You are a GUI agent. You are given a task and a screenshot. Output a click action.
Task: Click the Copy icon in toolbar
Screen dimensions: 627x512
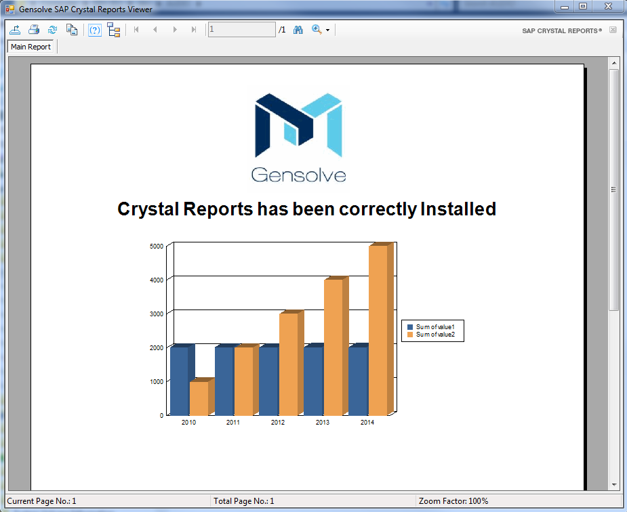tap(71, 30)
